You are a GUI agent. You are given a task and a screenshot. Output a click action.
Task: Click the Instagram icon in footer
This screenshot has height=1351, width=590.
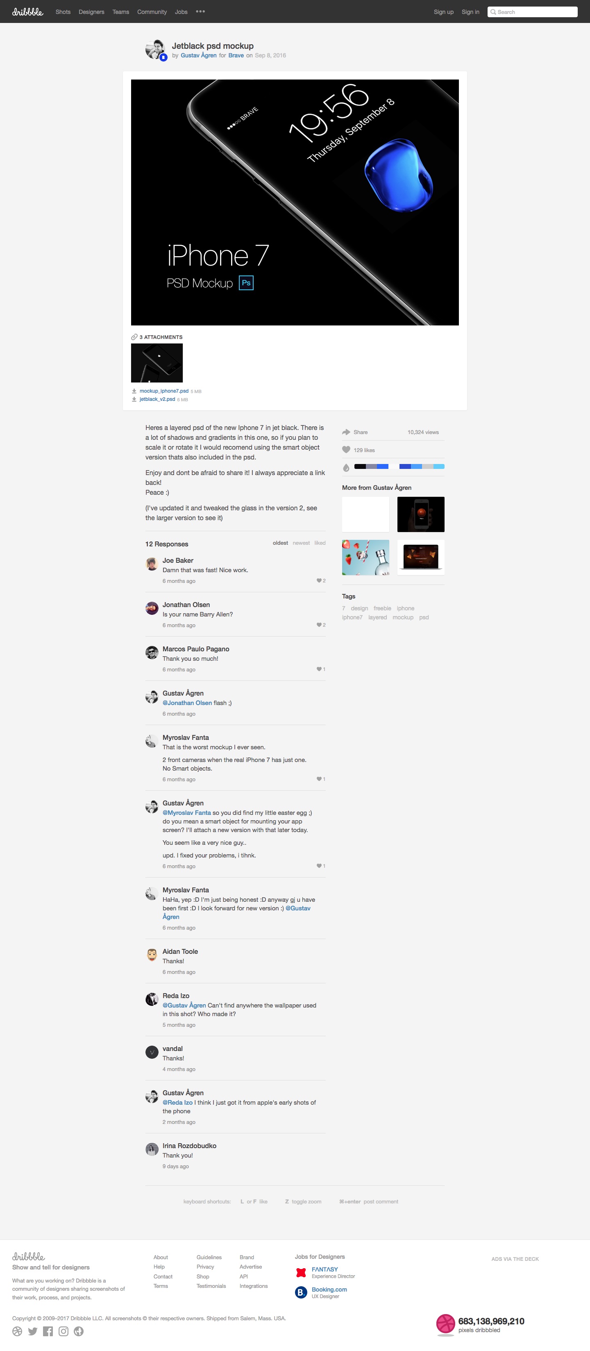(64, 1331)
